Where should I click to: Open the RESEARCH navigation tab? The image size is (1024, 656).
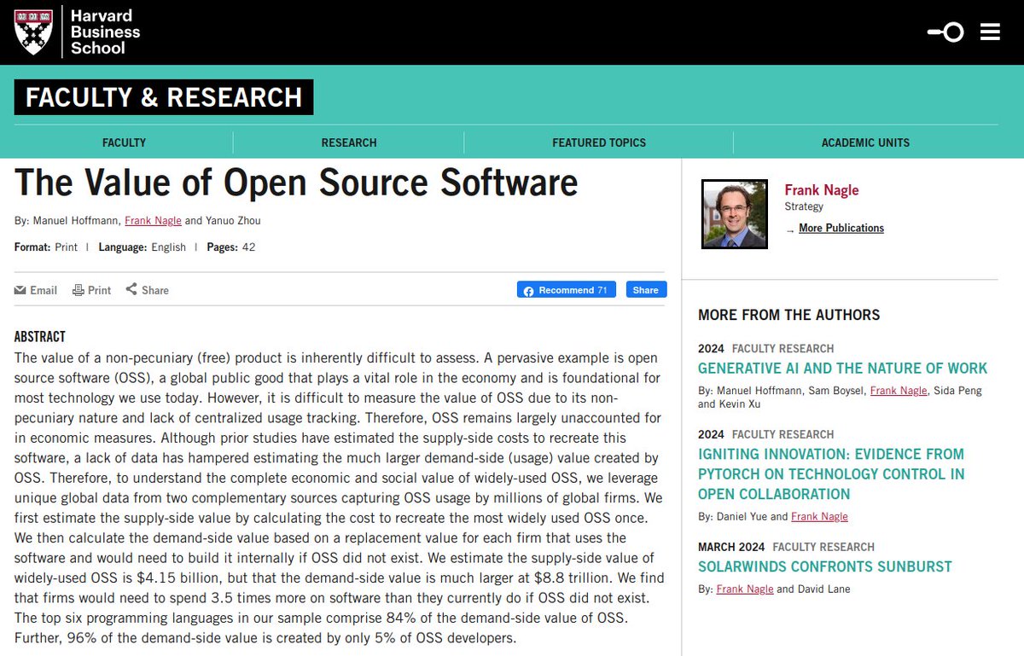[x=349, y=142]
